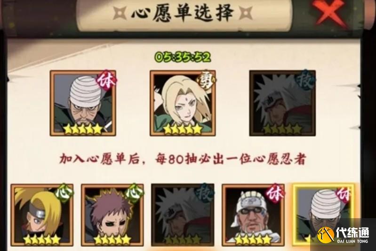The width and height of the screenshot is (376, 251).
Task: Select the Tsunade portrait in the wish slots
Action: click(x=183, y=103)
